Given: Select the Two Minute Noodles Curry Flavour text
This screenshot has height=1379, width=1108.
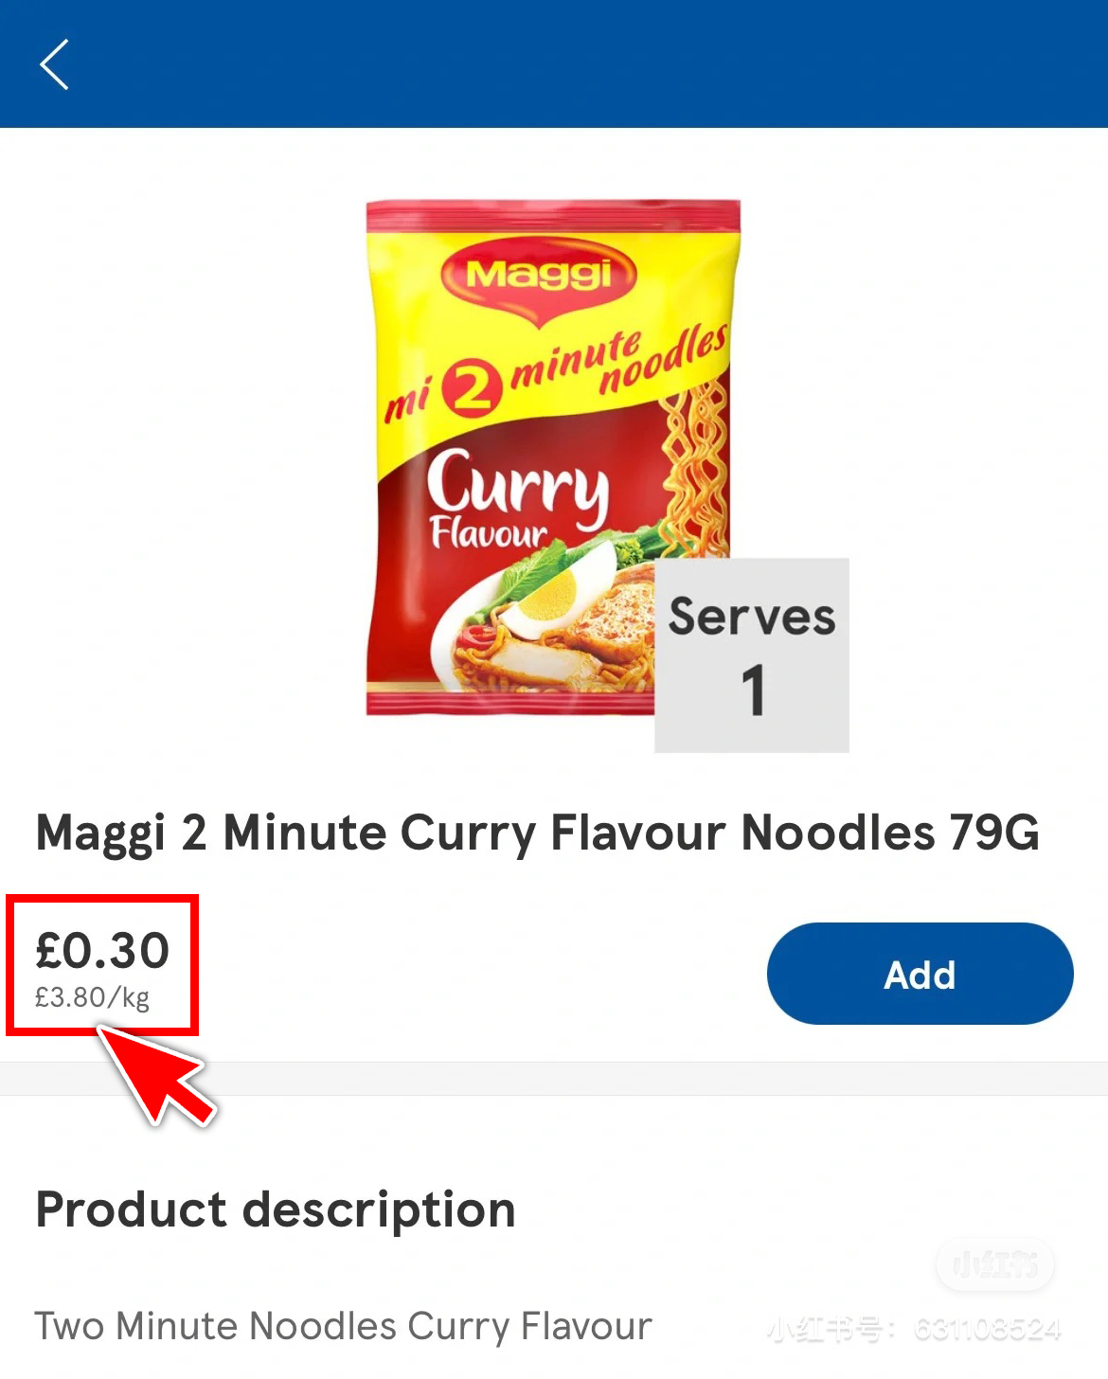Looking at the screenshot, I should pyautogui.click(x=343, y=1326).
